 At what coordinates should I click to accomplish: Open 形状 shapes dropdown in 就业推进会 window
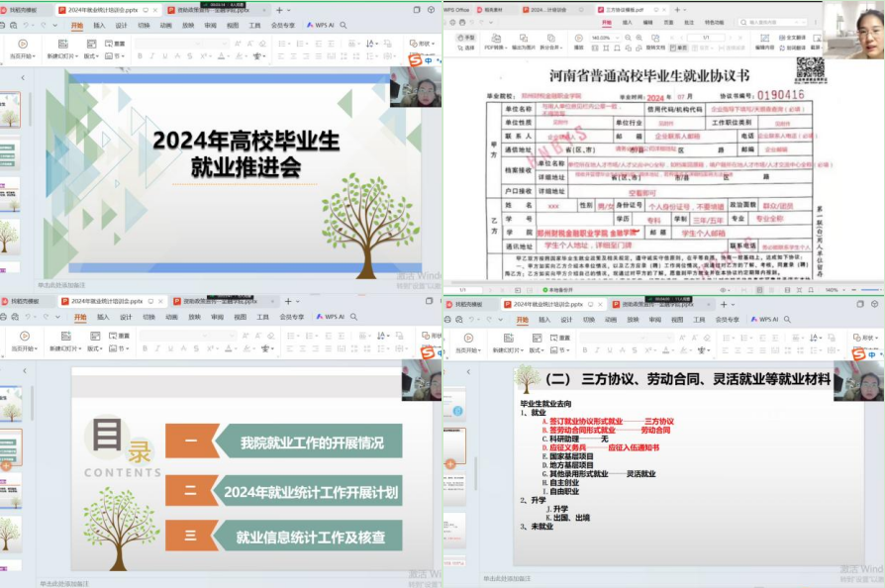point(420,44)
